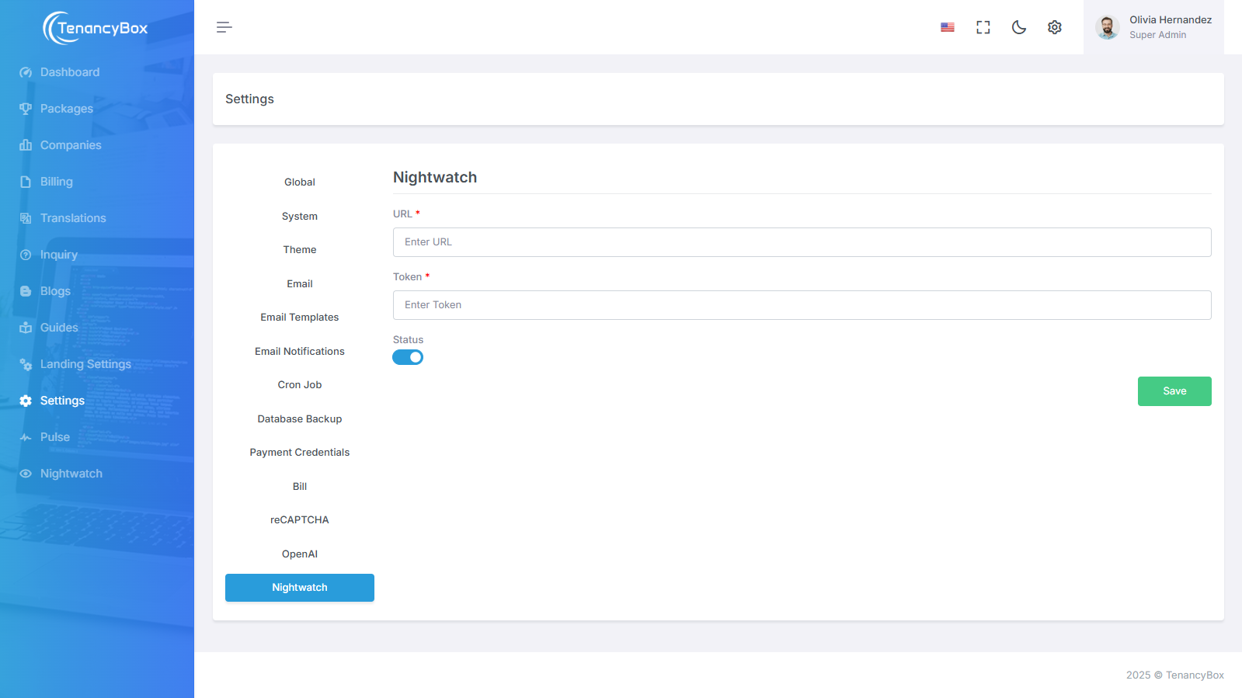
Task: Navigate to Blogs label in sidebar
Action: click(x=55, y=291)
